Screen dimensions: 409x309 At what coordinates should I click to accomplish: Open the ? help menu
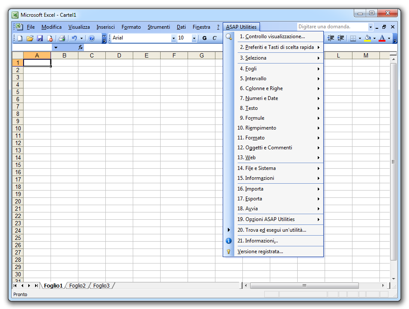tap(218, 27)
